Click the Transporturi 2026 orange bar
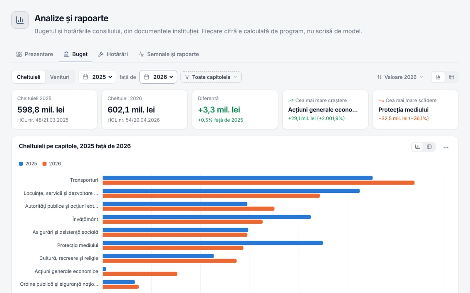 point(258,183)
